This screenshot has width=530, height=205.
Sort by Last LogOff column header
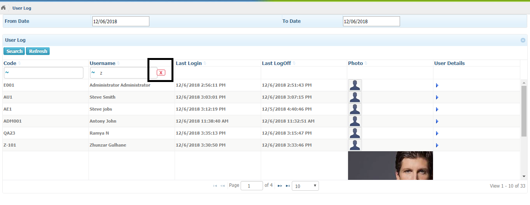tap(276, 63)
